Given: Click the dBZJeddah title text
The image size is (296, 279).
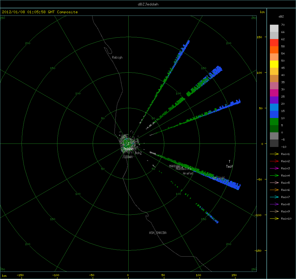Looking at the screenshot, I should (x=148, y=4).
